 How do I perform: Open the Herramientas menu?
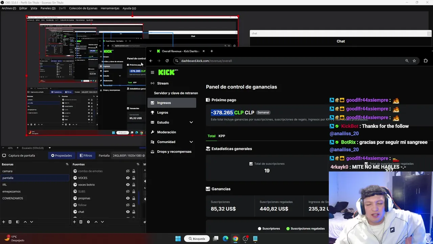(x=110, y=8)
